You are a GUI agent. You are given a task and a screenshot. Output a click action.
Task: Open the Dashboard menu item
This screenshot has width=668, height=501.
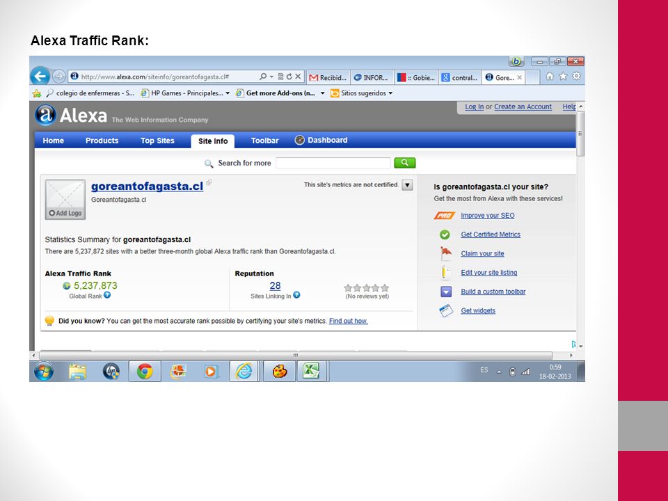click(321, 140)
